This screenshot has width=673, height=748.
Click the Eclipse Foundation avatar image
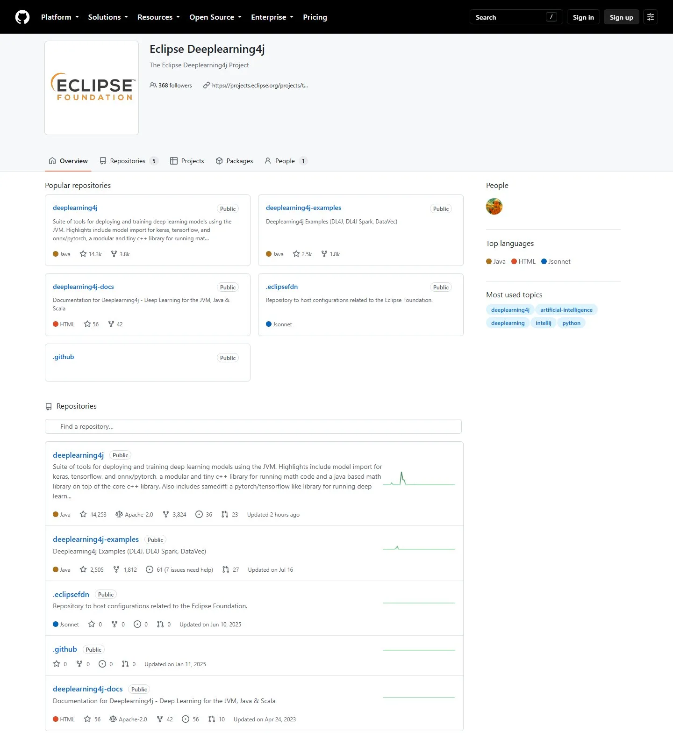click(x=92, y=88)
